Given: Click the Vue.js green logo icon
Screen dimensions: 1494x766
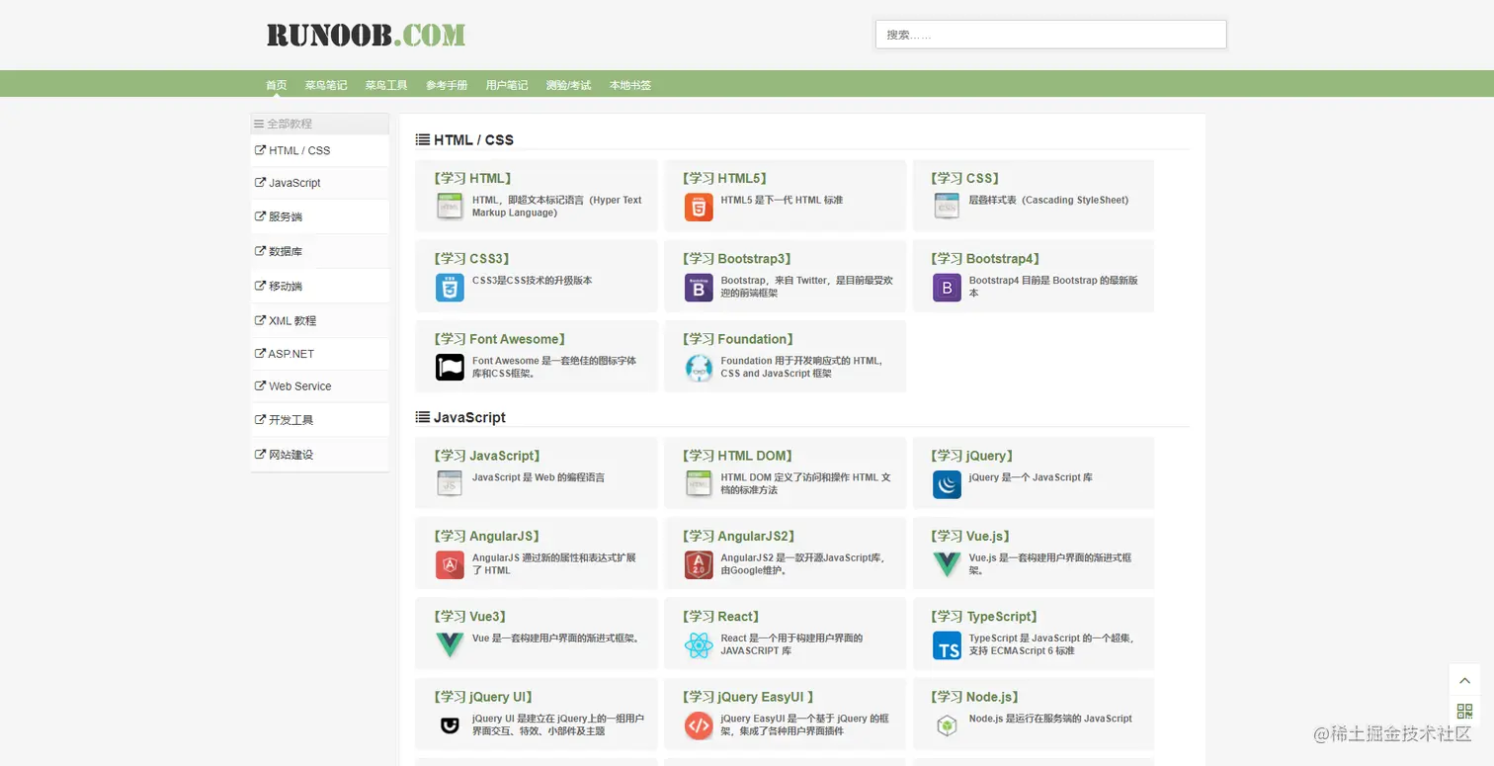Looking at the screenshot, I should coord(947,564).
